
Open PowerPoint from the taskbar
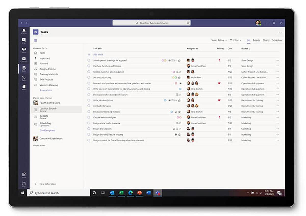pyautogui.click(x=139, y=193)
